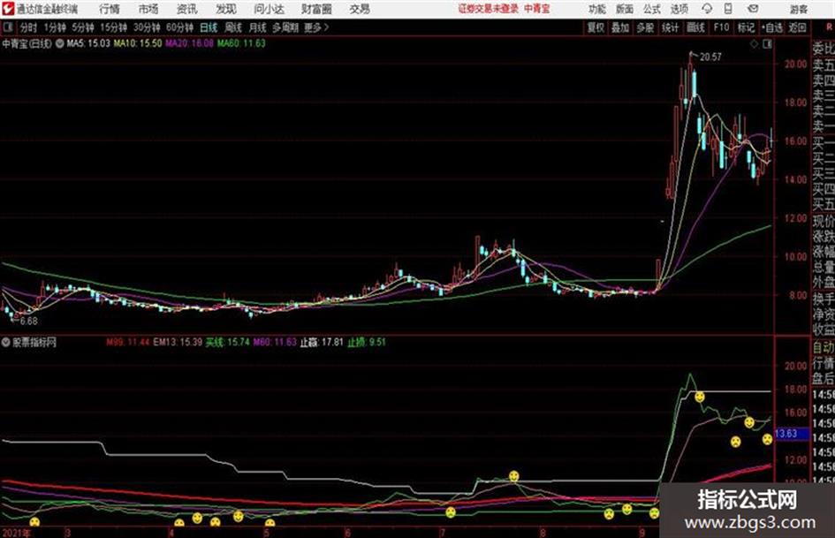Click the 通达信 application logo icon

pyautogui.click(x=7, y=9)
